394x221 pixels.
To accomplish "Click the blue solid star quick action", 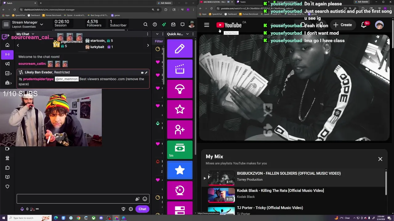I will 180,170.
